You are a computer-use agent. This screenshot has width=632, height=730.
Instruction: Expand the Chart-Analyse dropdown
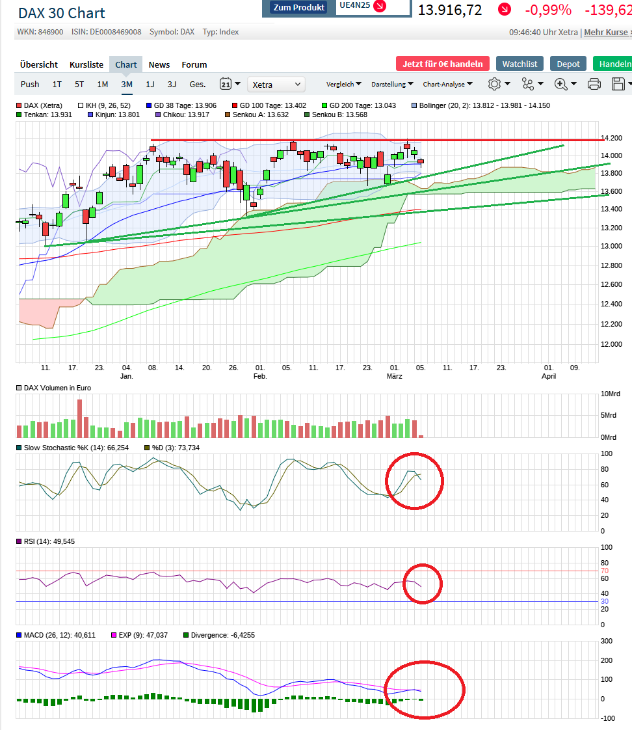click(448, 84)
